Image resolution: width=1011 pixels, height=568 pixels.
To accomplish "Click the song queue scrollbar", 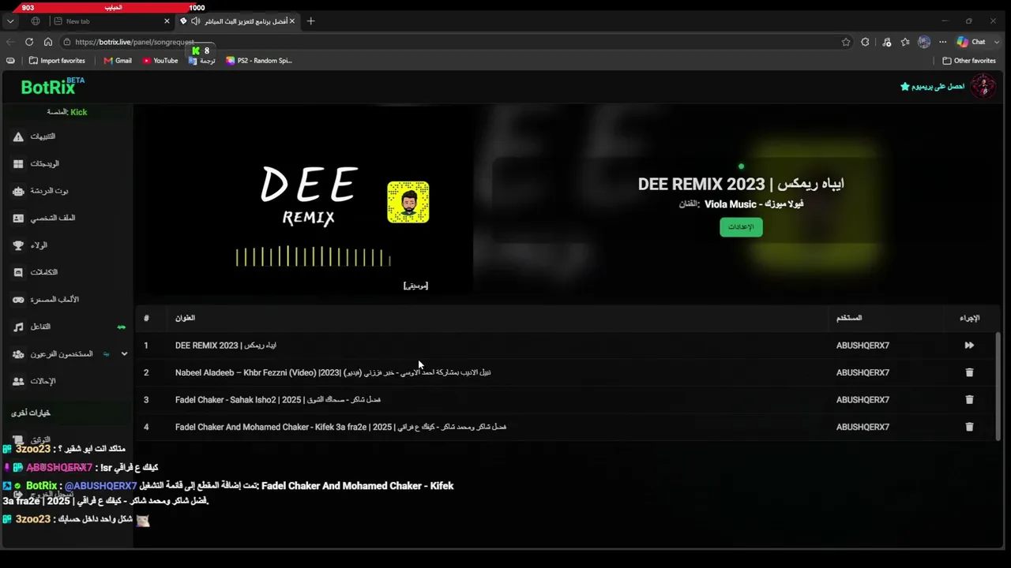I will point(998,387).
